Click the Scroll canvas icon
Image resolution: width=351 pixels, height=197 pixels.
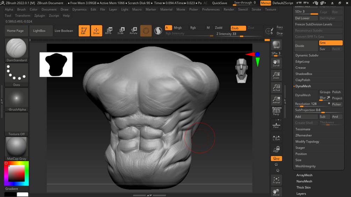[x=276, y=63]
